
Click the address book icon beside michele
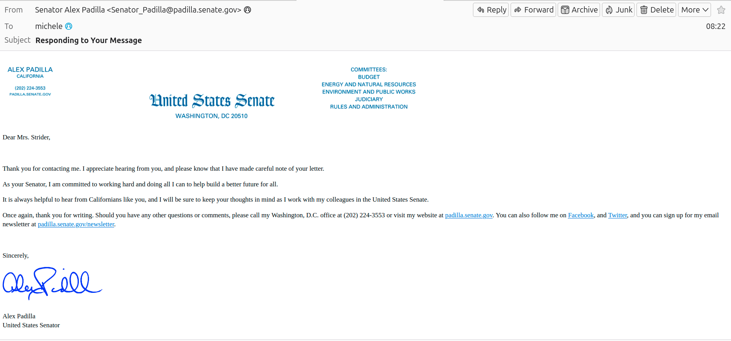(x=69, y=26)
